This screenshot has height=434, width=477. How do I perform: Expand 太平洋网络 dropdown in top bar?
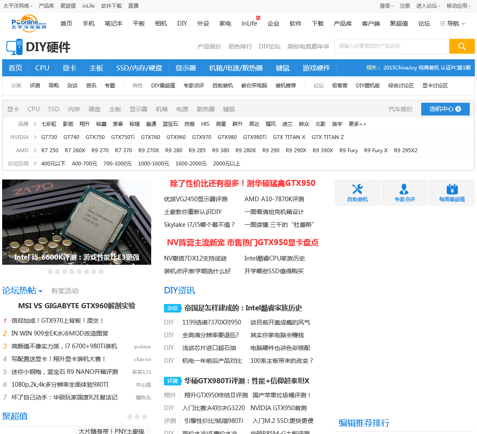[x=31, y=6]
